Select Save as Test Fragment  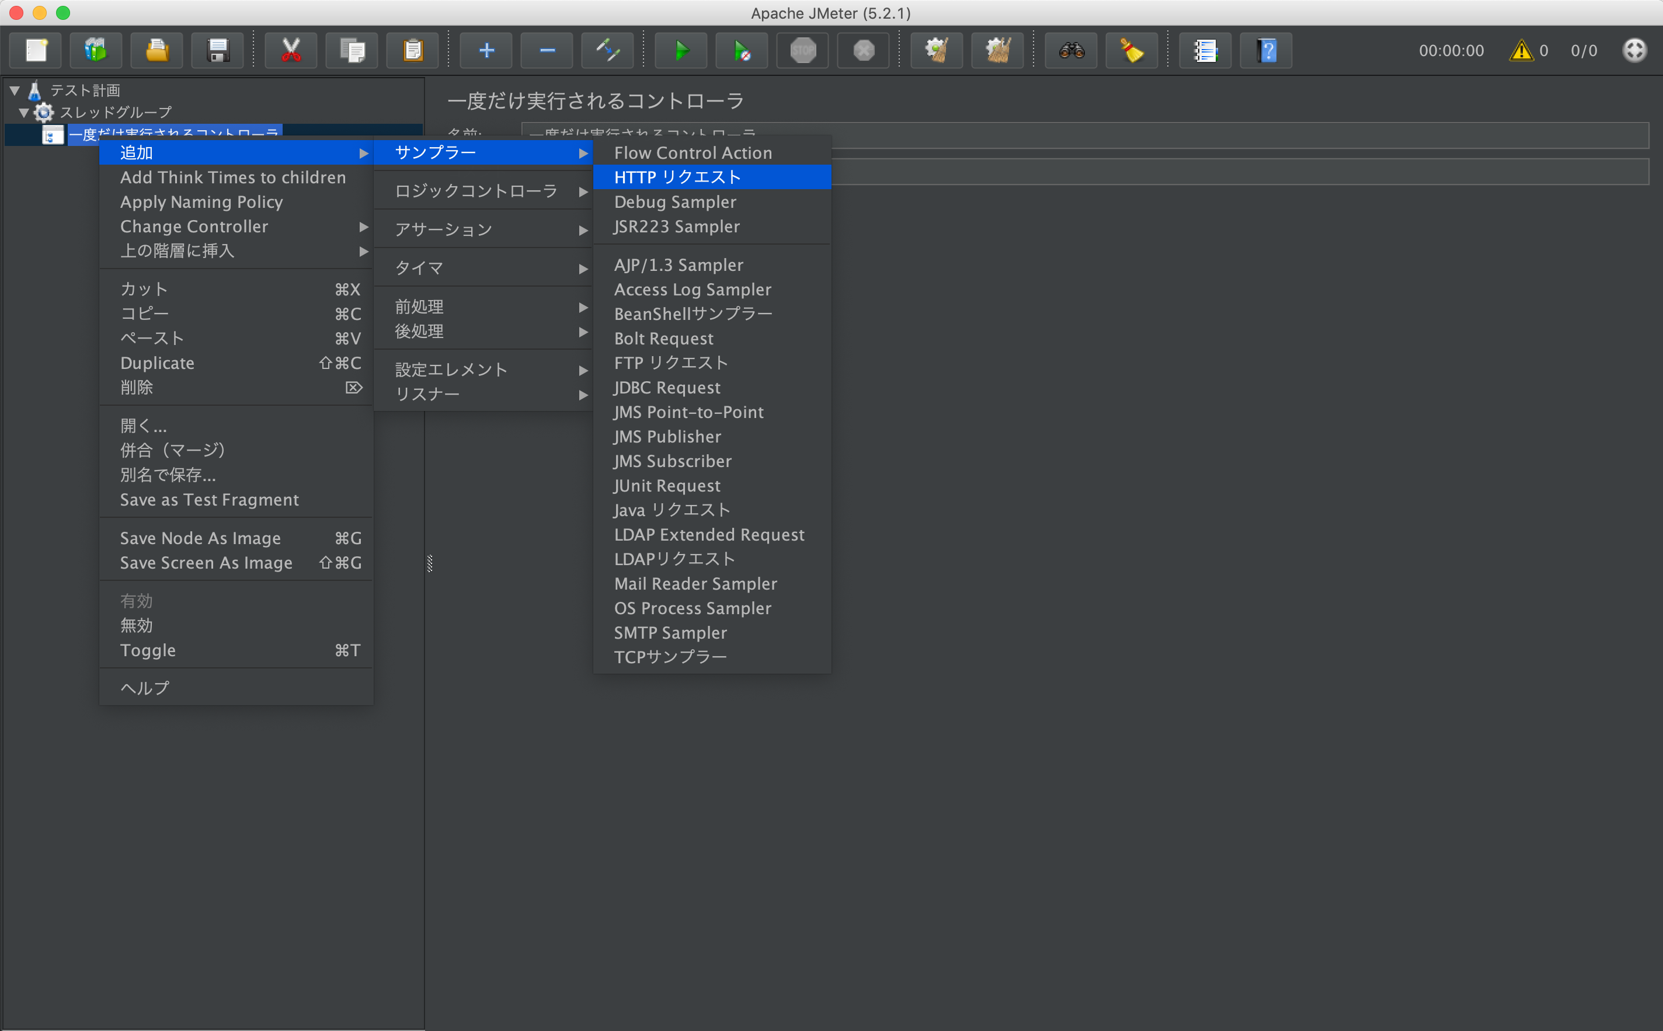point(236,500)
